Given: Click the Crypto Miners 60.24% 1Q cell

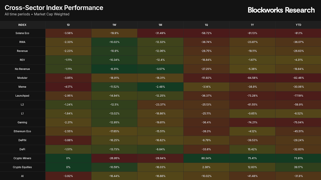Looking at the screenshot, I should coord(206,158).
